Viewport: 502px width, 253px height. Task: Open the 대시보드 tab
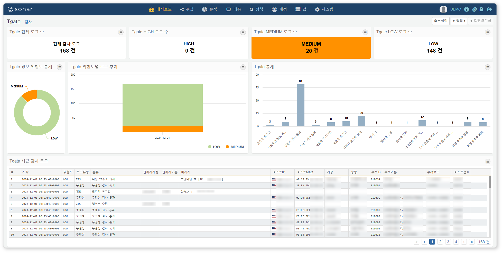click(160, 9)
